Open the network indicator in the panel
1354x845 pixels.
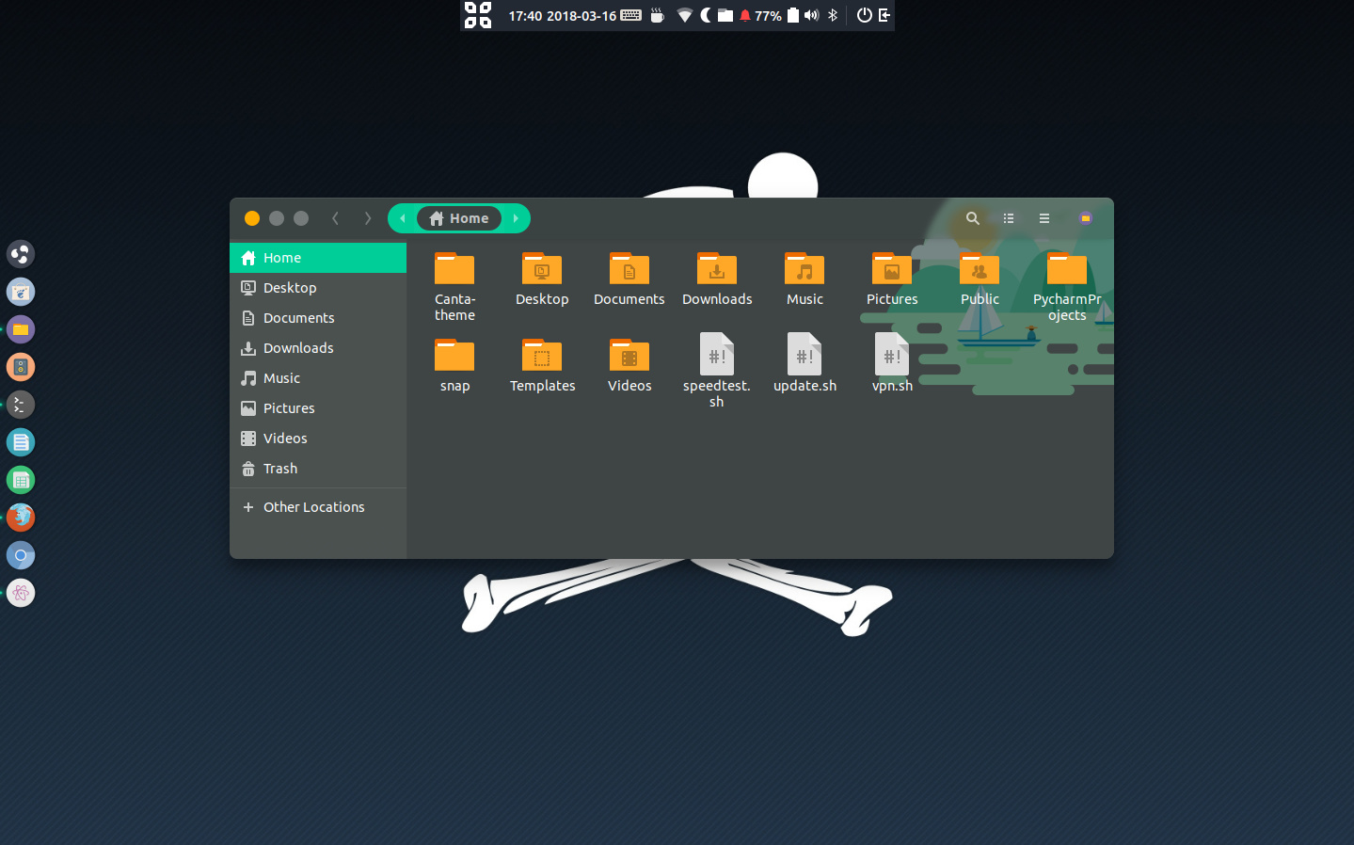click(x=684, y=15)
